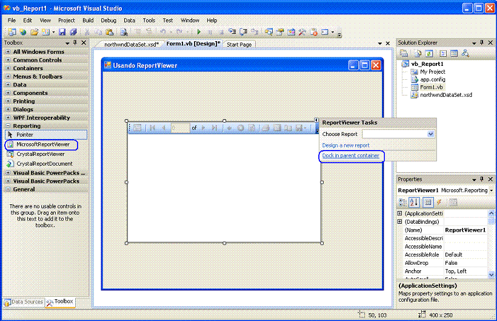Open the Tools menu
Screen dimensions: 497x321
[x=148, y=20]
